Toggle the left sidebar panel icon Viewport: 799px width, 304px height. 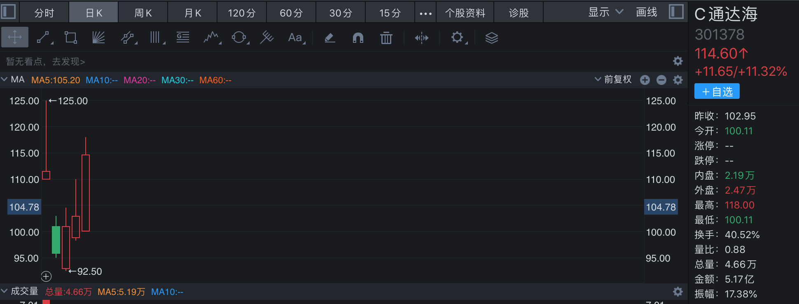(9, 12)
